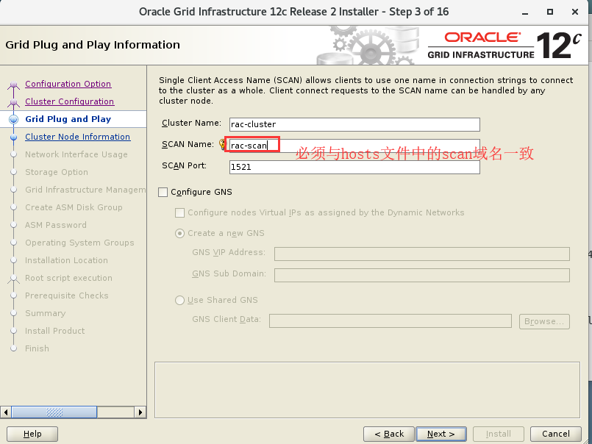Focus the SCAN Name input field
This screenshot has height=444, width=592.
point(354,146)
